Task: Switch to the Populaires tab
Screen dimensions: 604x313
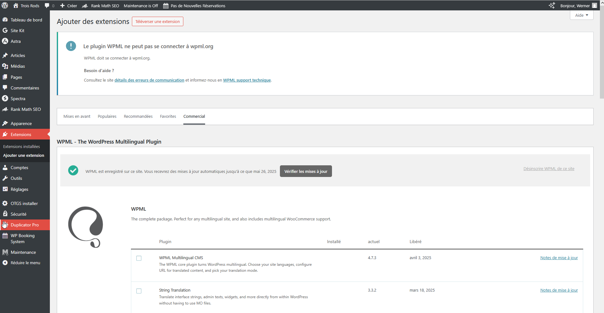Action: tap(107, 116)
